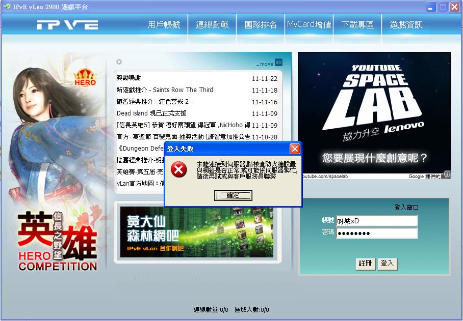Close the 登入失敗 dialog with the red X
Screen dimensions: 463x321
pyautogui.click(x=295, y=149)
